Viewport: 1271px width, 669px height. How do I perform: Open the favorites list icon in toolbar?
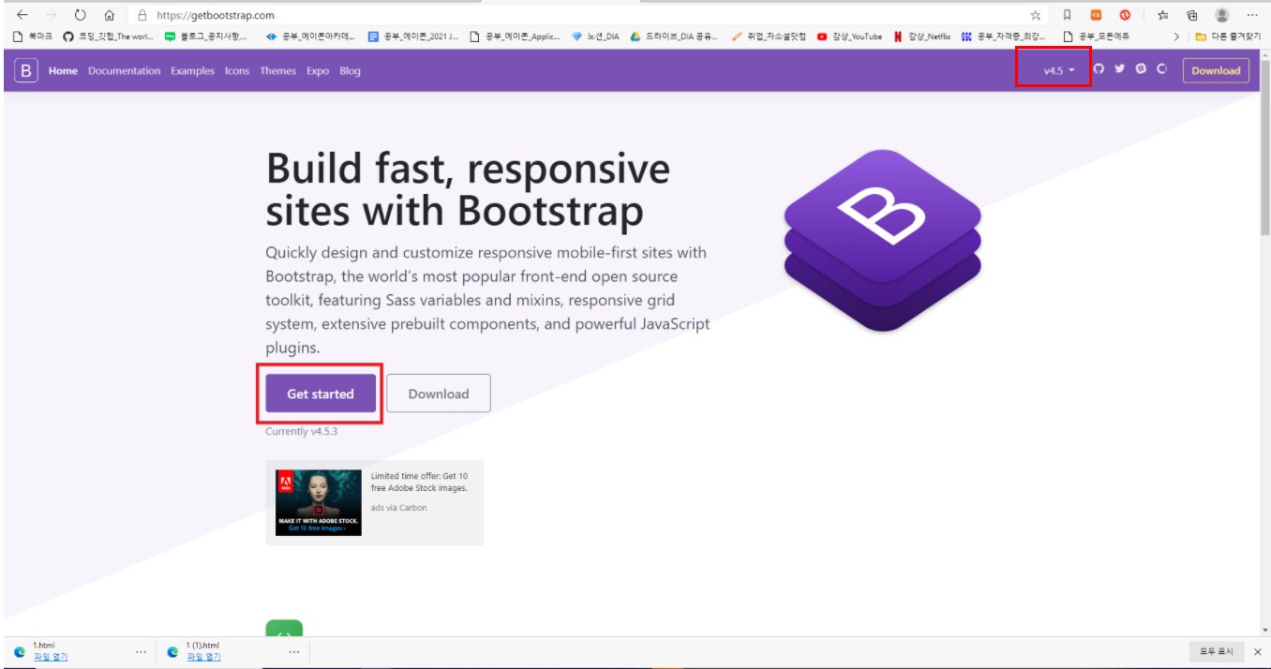1162,15
